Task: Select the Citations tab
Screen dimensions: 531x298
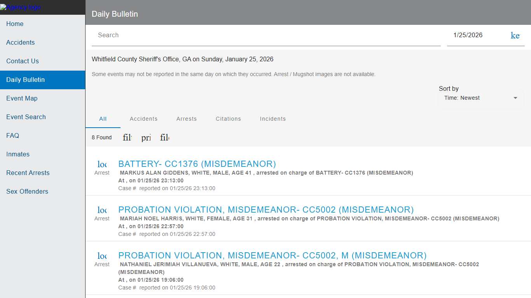Action: [x=228, y=119]
